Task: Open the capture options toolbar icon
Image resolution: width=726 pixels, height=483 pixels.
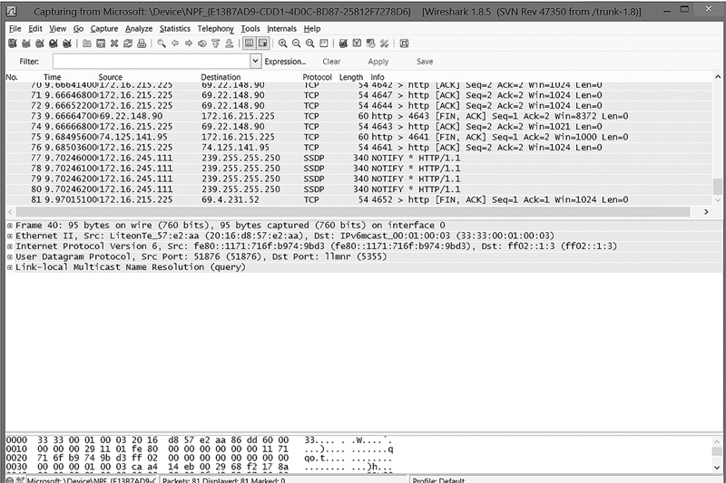Action: click(26, 43)
